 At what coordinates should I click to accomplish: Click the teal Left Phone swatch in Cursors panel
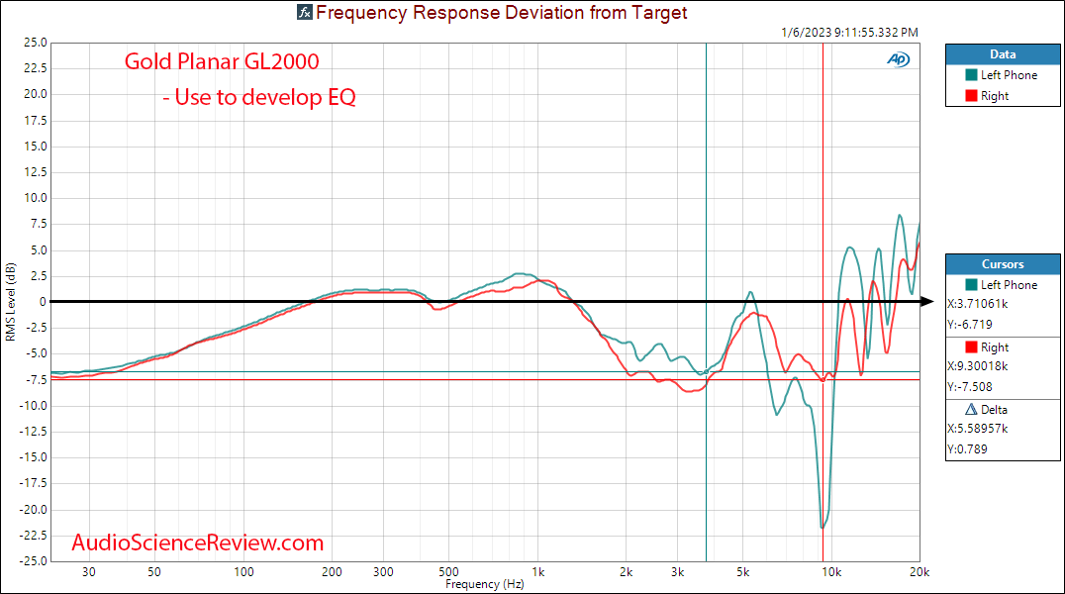971,285
